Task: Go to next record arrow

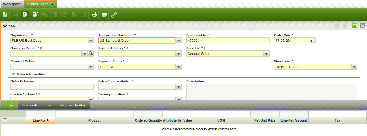Action: (345, 26)
